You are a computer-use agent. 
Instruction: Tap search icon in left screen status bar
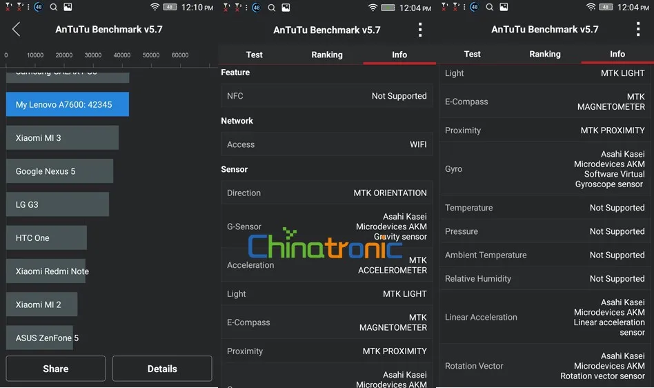pyautogui.click(x=53, y=7)
